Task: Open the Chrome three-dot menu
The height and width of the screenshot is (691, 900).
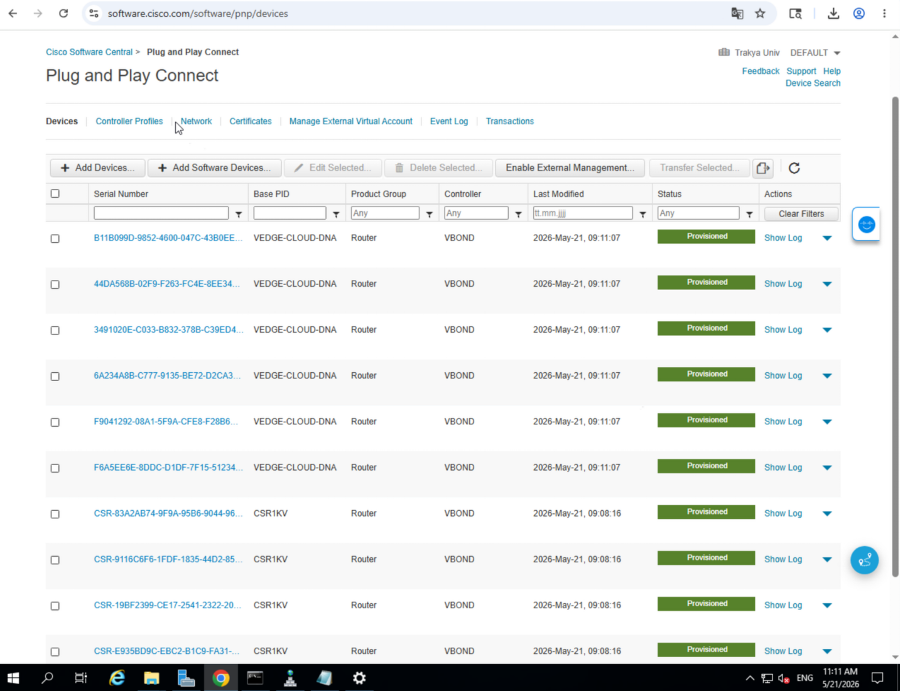Action: click(884, 13)
